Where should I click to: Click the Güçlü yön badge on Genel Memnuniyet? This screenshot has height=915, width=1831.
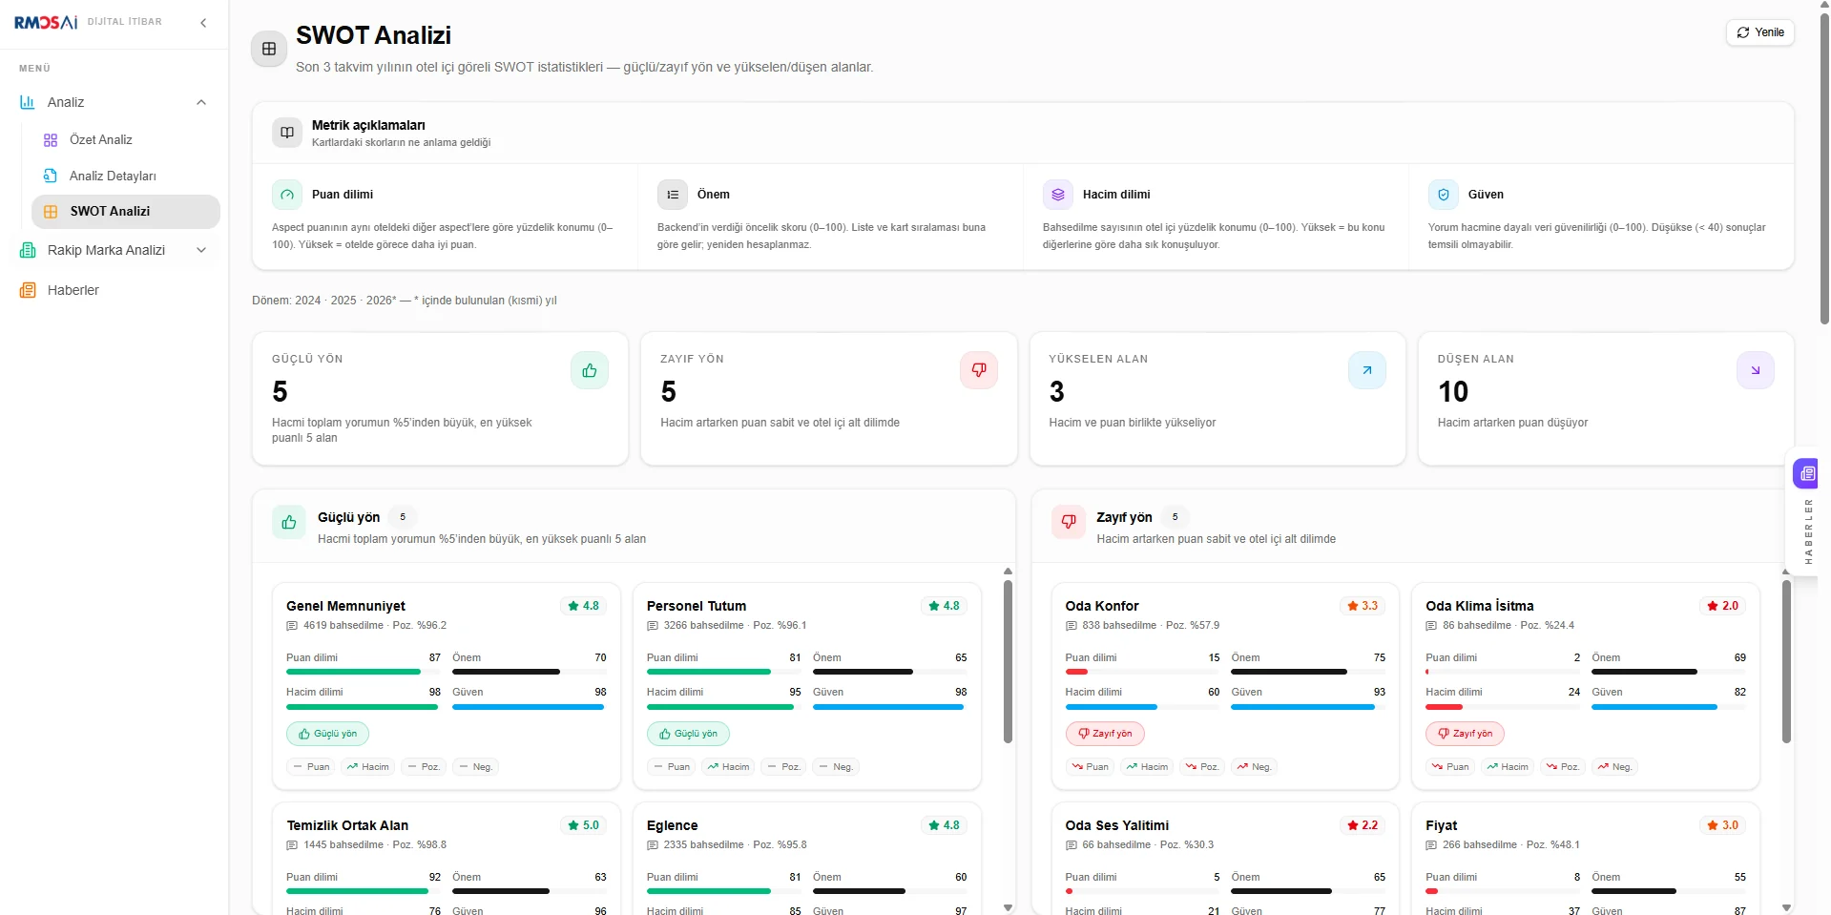point(327,734)
